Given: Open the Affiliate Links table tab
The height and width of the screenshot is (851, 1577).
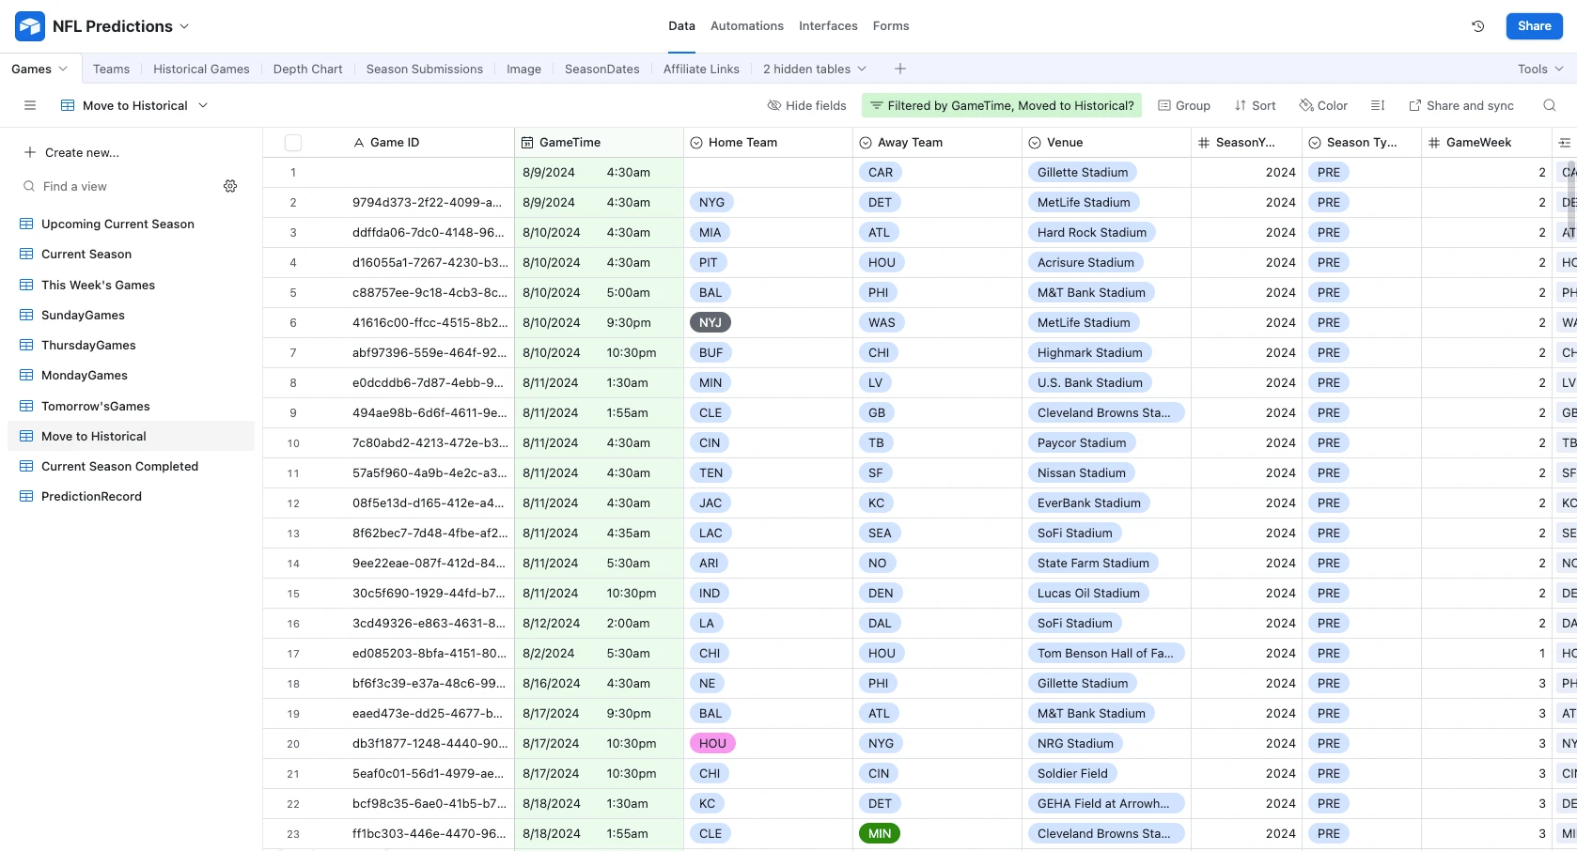Looking at the screenshot, I should [701, 69].
